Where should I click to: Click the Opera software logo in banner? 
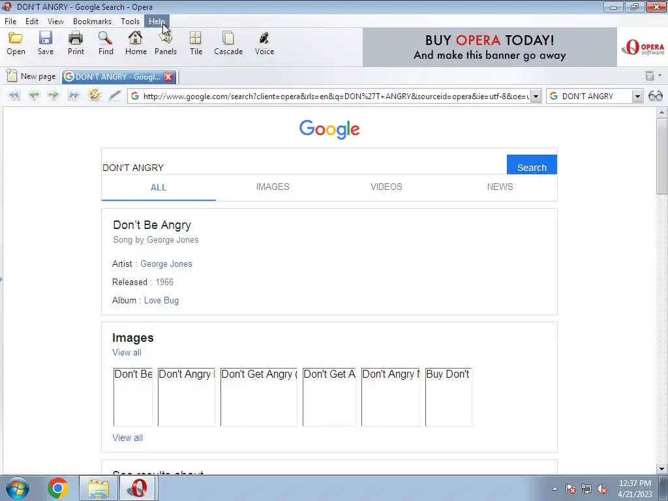click(643, 47)
